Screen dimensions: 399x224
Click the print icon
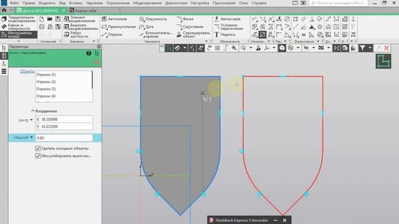(42, 27)
